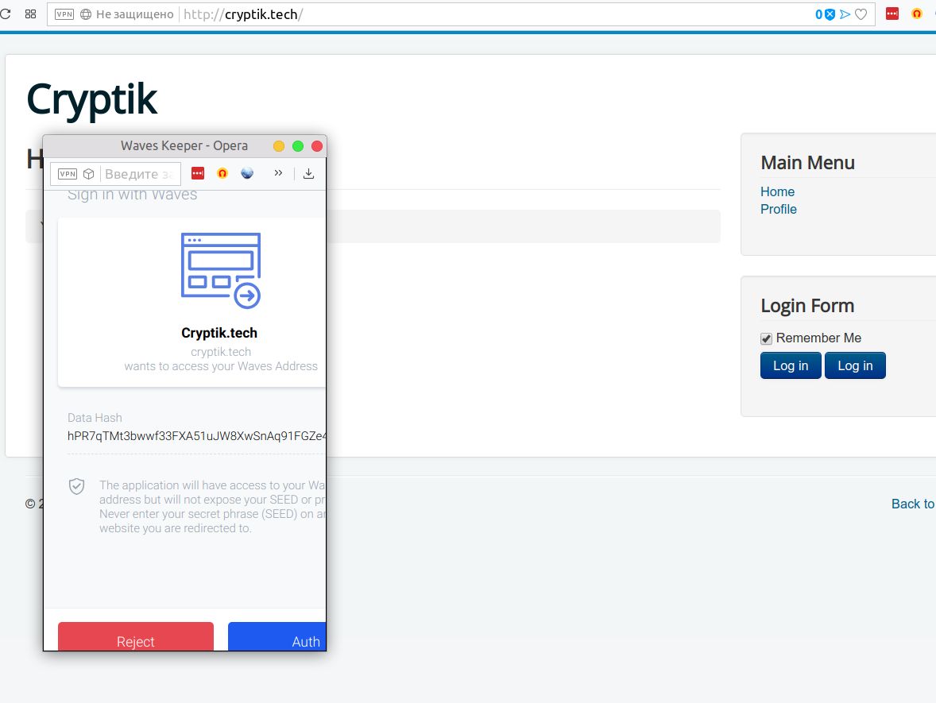Reject the Waves sign-in request

pos(136,636)
